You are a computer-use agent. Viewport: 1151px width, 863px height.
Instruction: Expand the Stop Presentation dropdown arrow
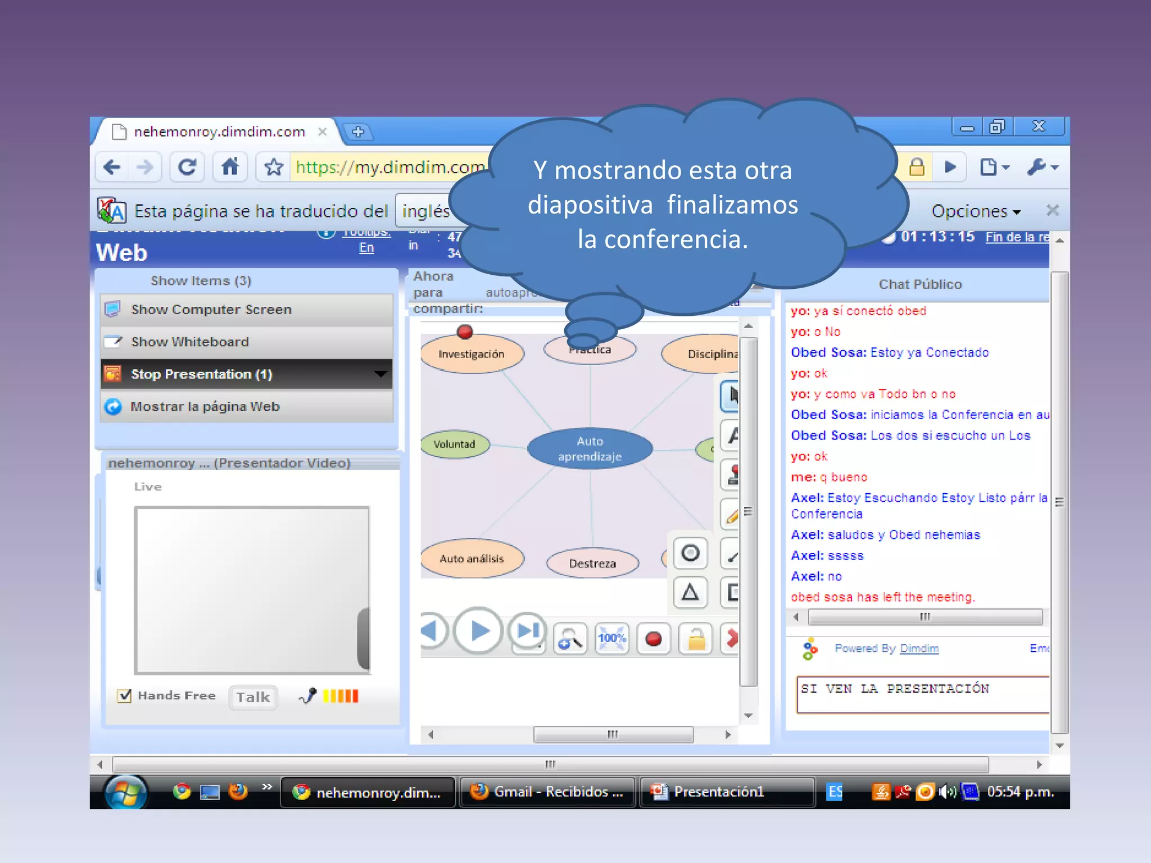(380, 374)
